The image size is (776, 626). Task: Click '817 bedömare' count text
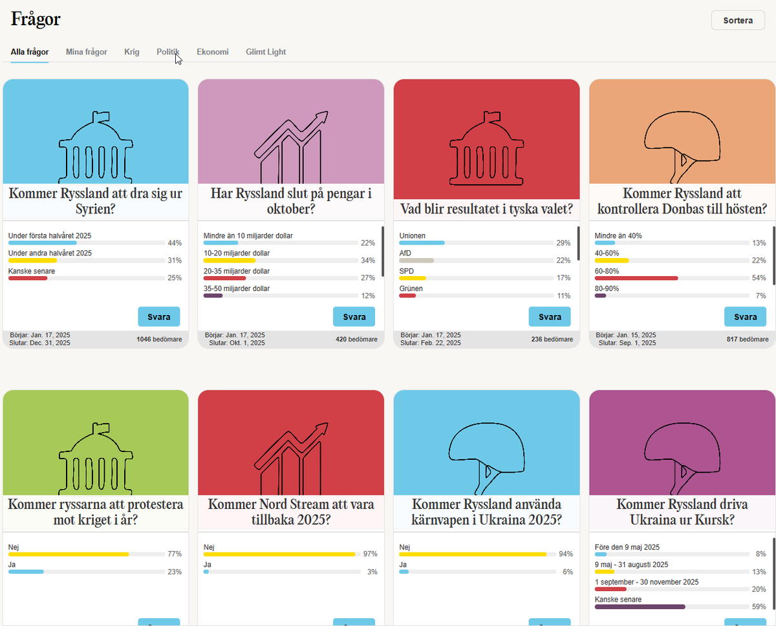point(748,339)
